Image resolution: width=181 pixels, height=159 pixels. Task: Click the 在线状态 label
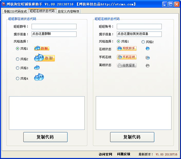point(105,49)
